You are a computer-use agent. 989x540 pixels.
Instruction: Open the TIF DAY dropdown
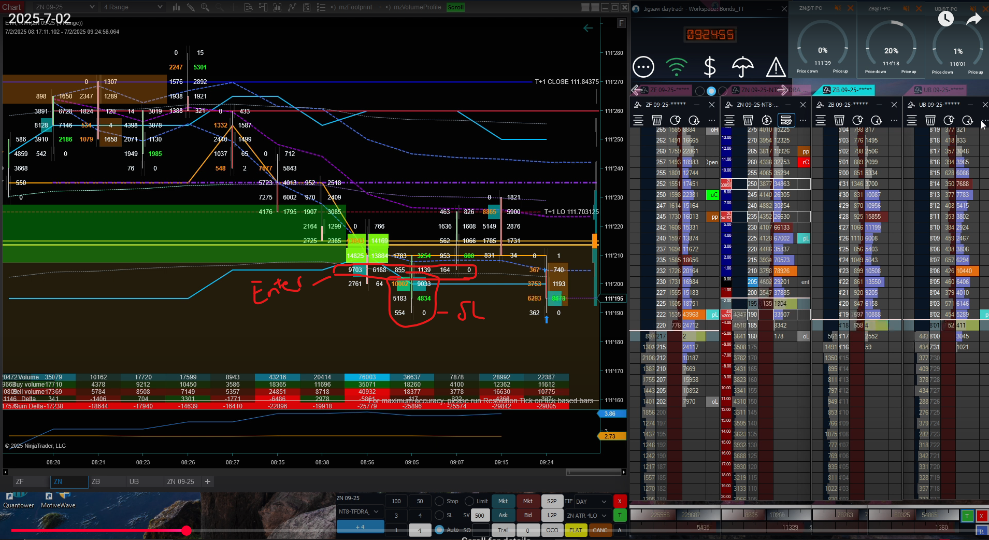coord(592,501)
